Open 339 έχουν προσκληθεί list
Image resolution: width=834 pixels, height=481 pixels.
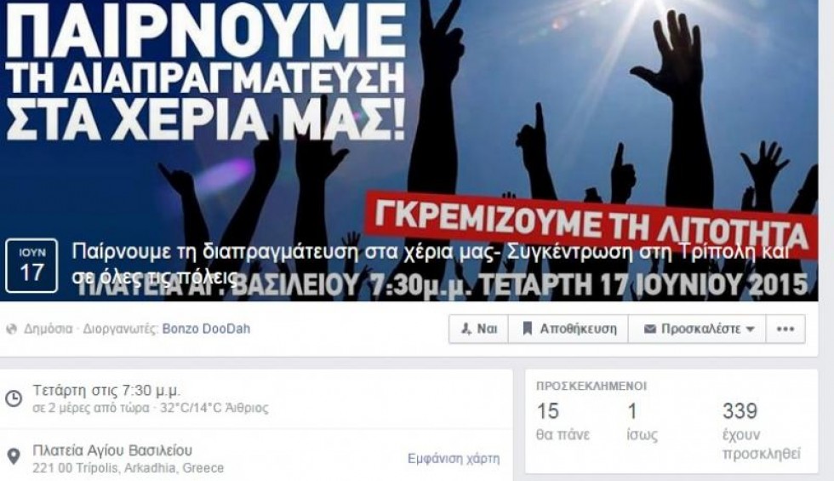coord(761,432)
